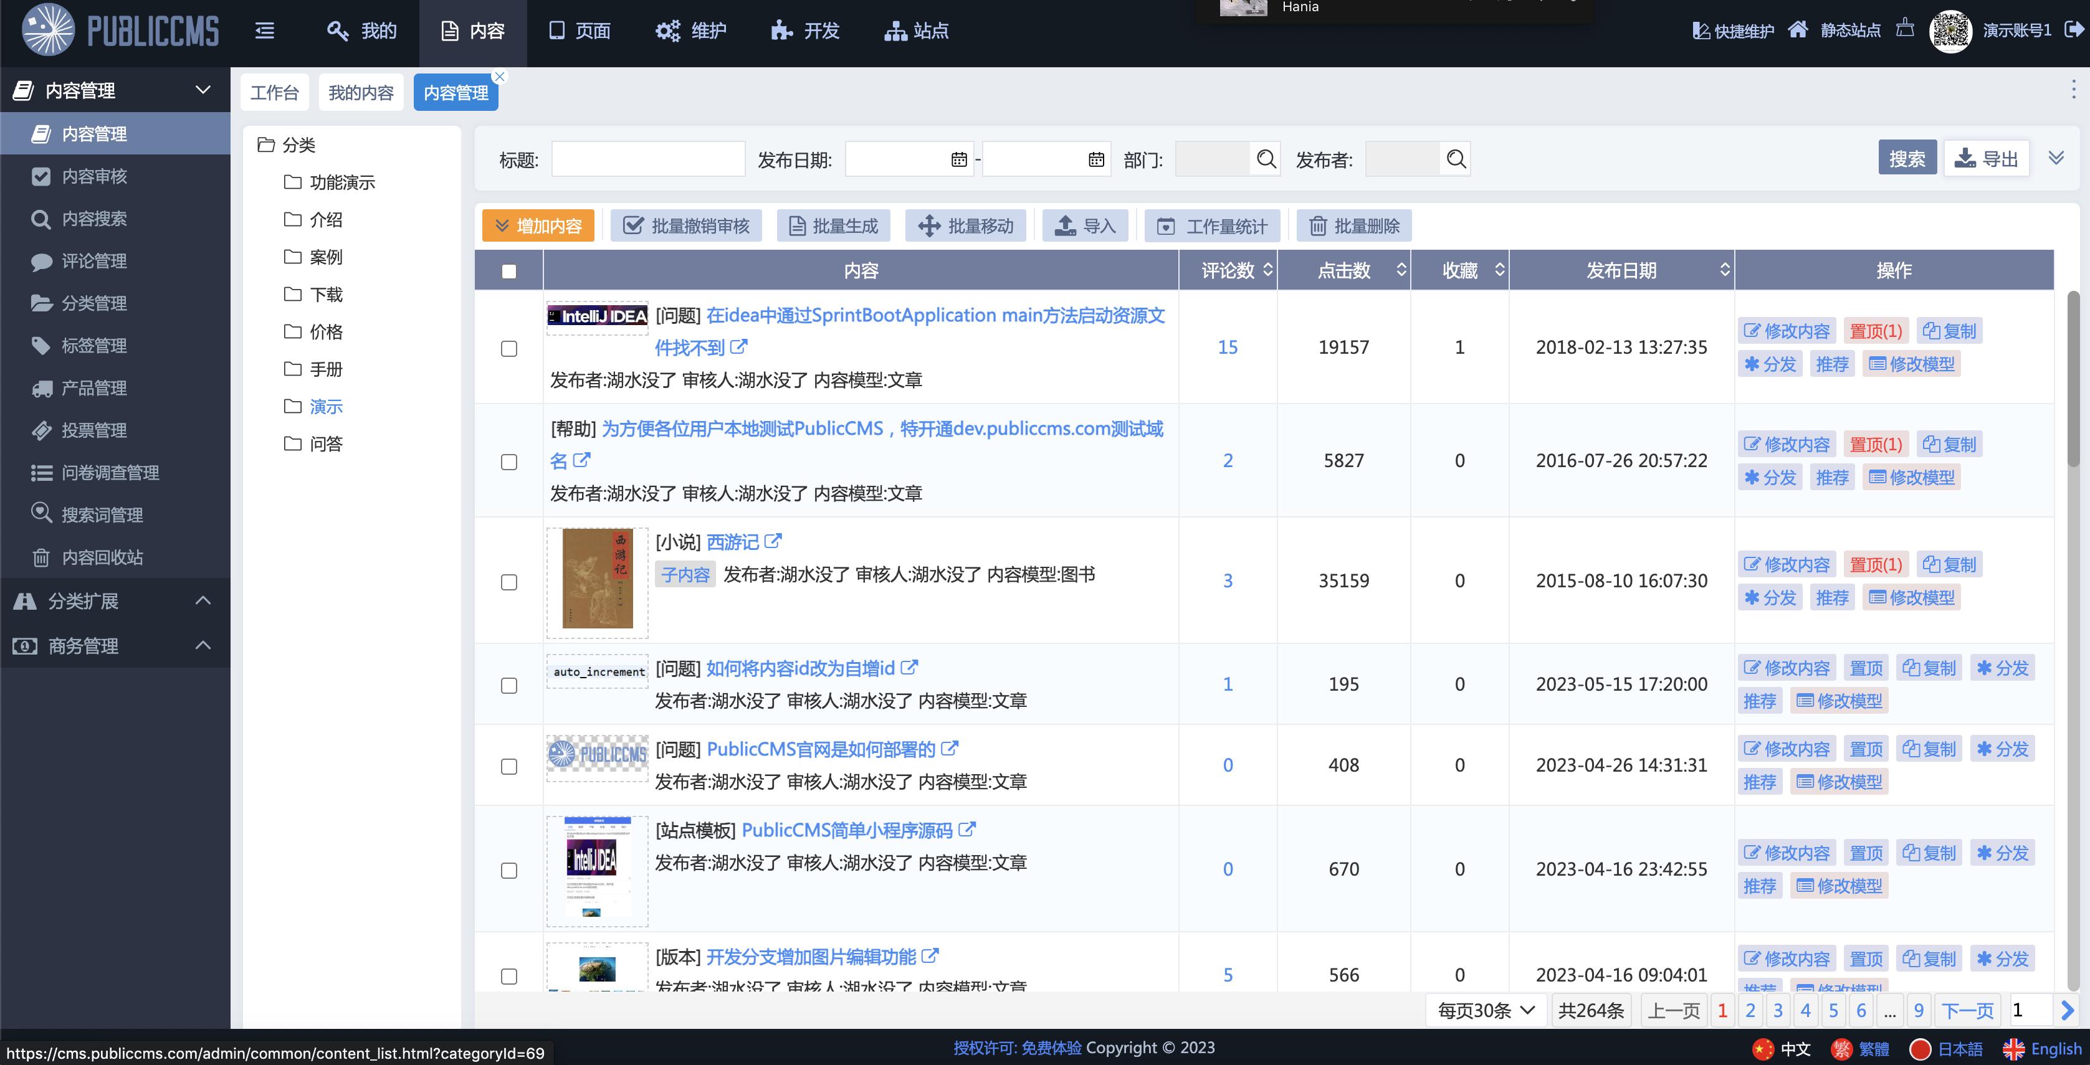This screenshot has height=1065, width=2090.
Task: Switch language to English
Action: pyautogui.click(x=2041, y=1049)
